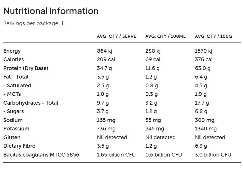
Task: Click the 864 kj energy value
Action: tap(105, 51)
